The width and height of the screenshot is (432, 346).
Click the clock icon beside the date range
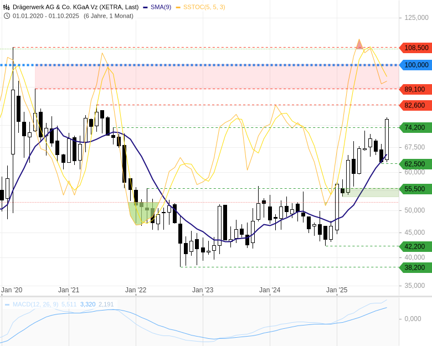pyautogui.click(x=7, y=16)
